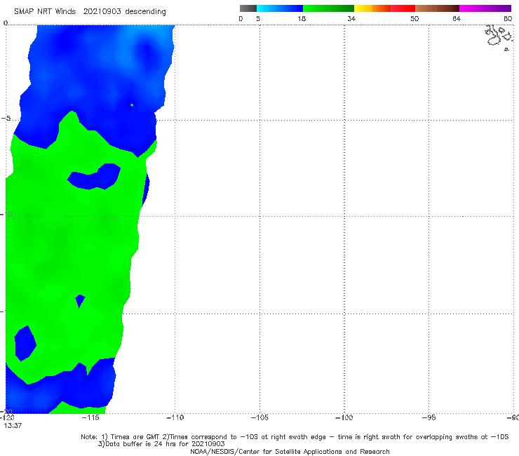Image resolution: width=519 pixels, height=456 pixels.
Task: Click the longitude axis label '-95'
Action: coord(429,417)
